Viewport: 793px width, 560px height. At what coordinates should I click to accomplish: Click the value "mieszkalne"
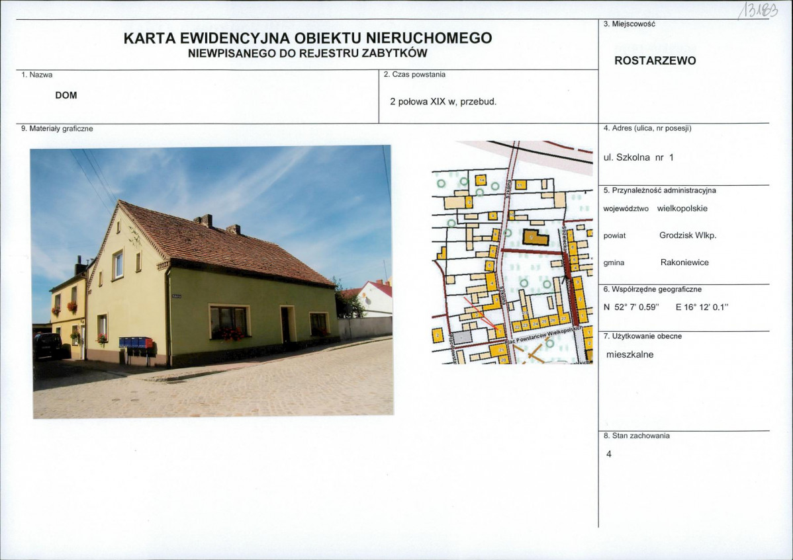click(630, 354)
